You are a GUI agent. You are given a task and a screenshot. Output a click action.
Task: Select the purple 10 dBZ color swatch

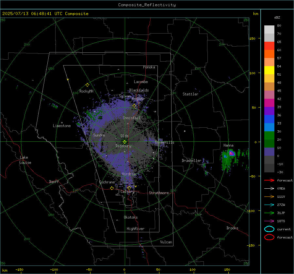pos(269,152)
